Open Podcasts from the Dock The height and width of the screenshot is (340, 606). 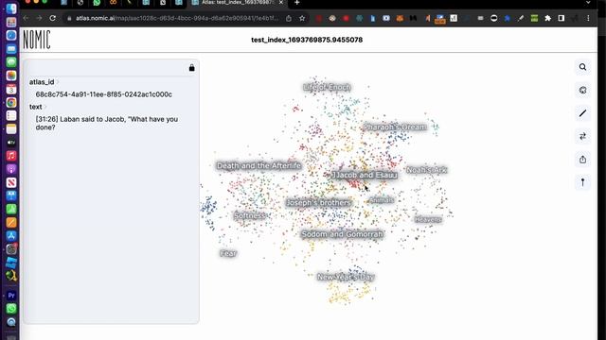pyautogui.click(x=11, y=169)
